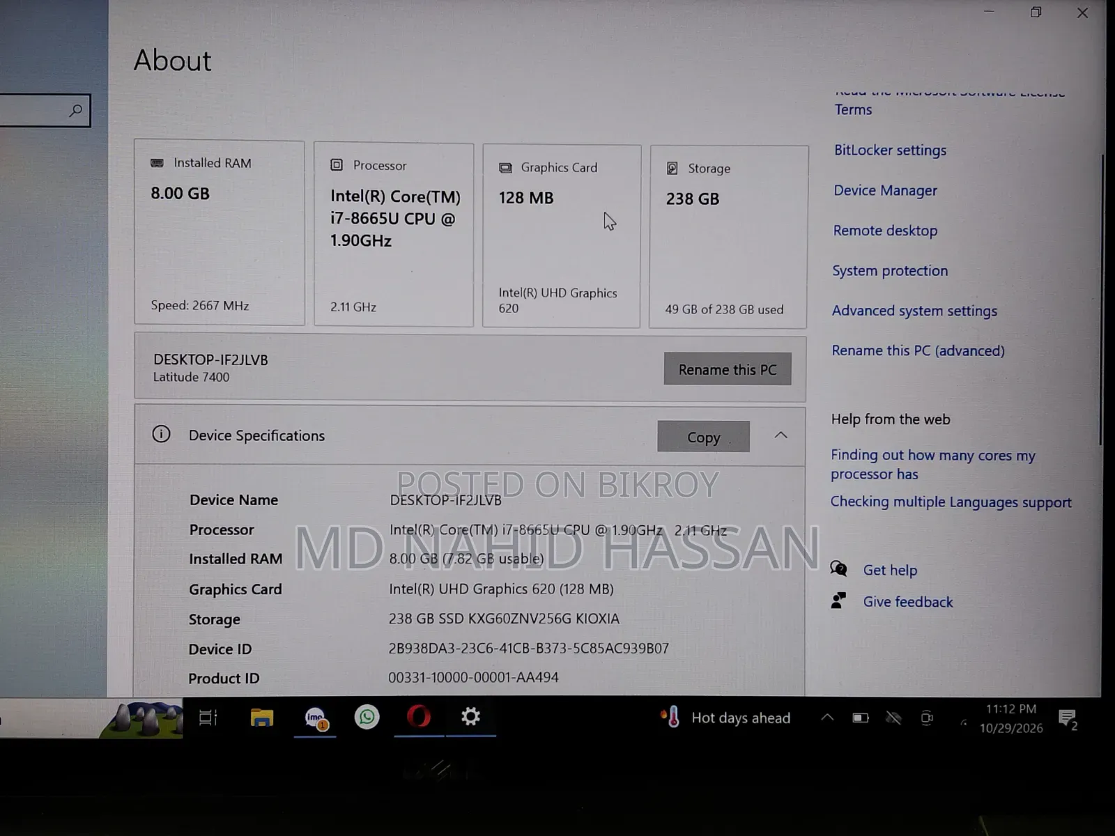Click the Device ID value 2B938DA3-23C6-41CB-B373-5C85AC939B07
Screen dimensions: 1115x836
pos(528,648)
